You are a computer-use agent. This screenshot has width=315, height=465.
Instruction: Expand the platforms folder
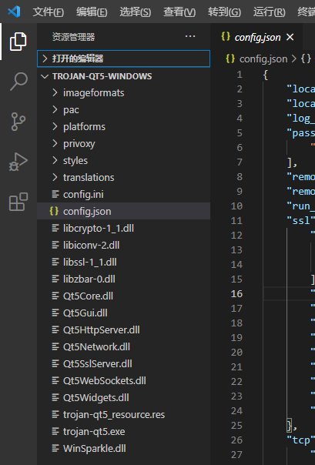(124, 126)
